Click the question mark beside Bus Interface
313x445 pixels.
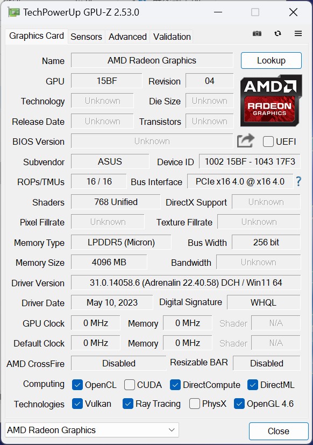[x=298, y=182]
